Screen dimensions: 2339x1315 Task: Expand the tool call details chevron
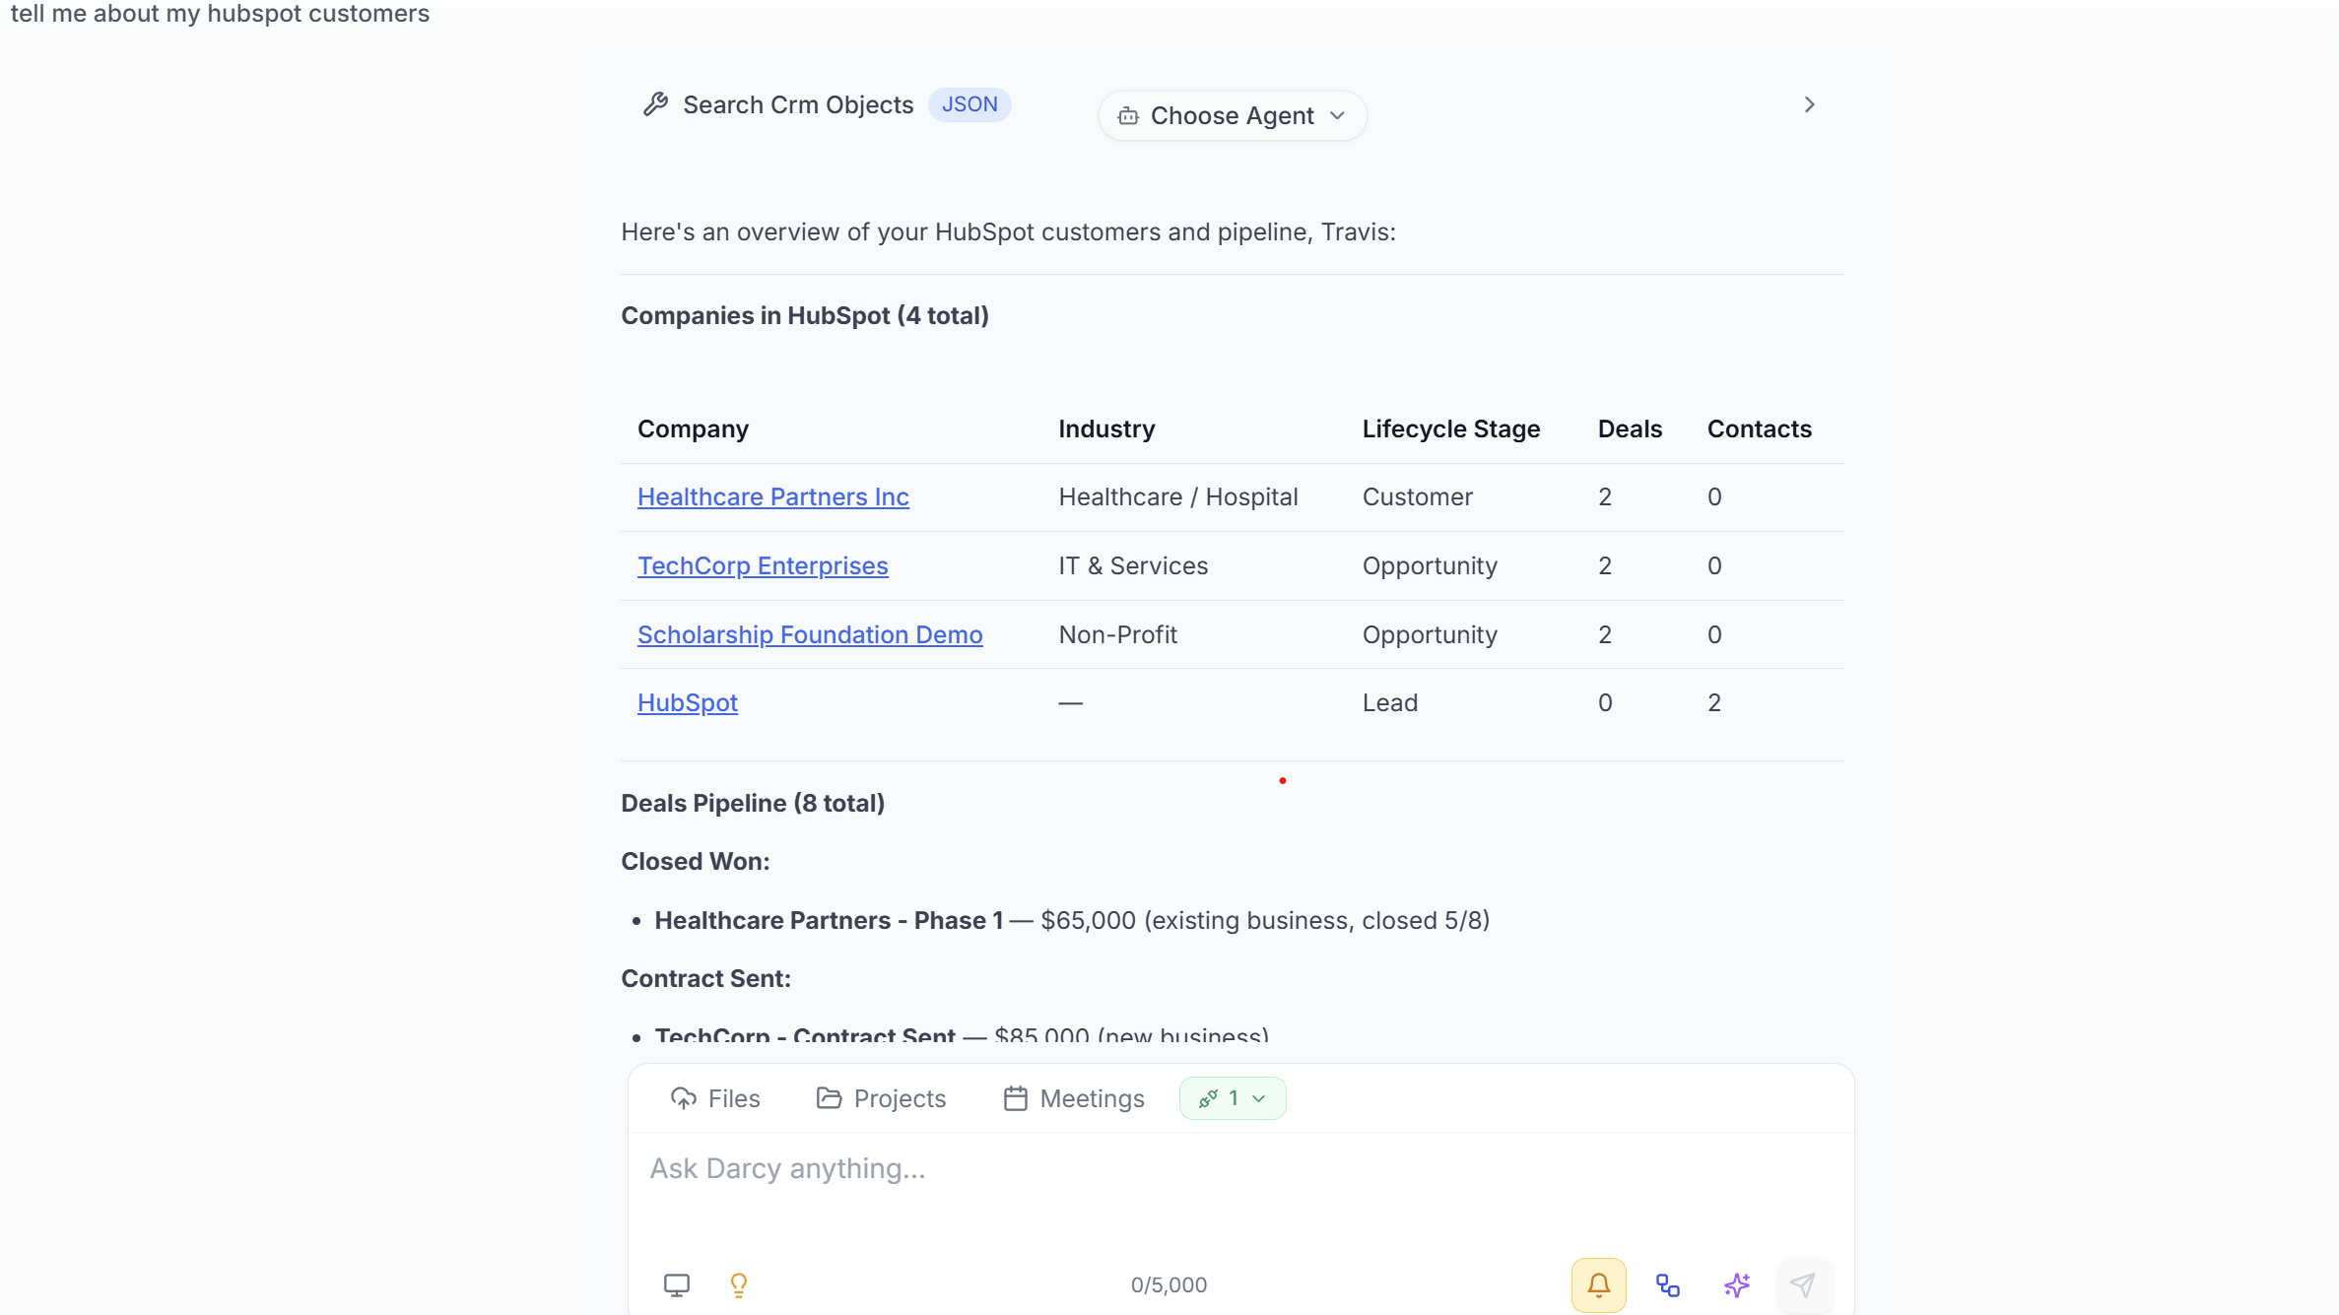pyautogui.click(x=1809, y=104)
